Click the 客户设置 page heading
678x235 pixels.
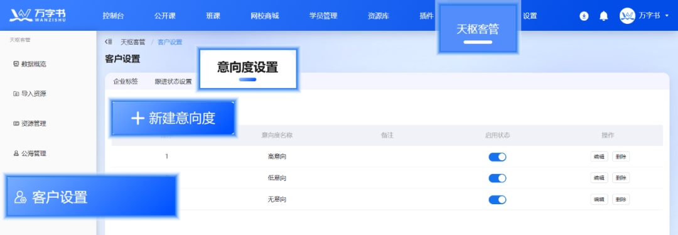point(122,59)
